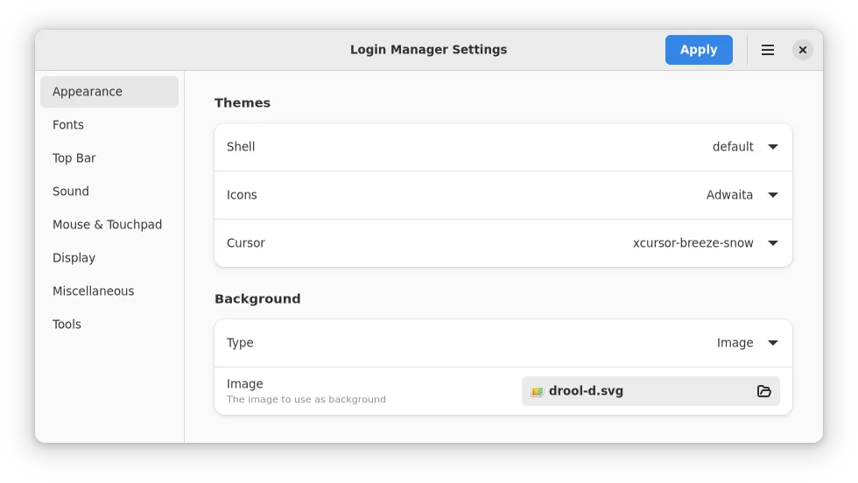Image resolution: width=858 pixels, height=483 pixels.
Task: Open the Shell theme dropdown
Action: [745, 147]
